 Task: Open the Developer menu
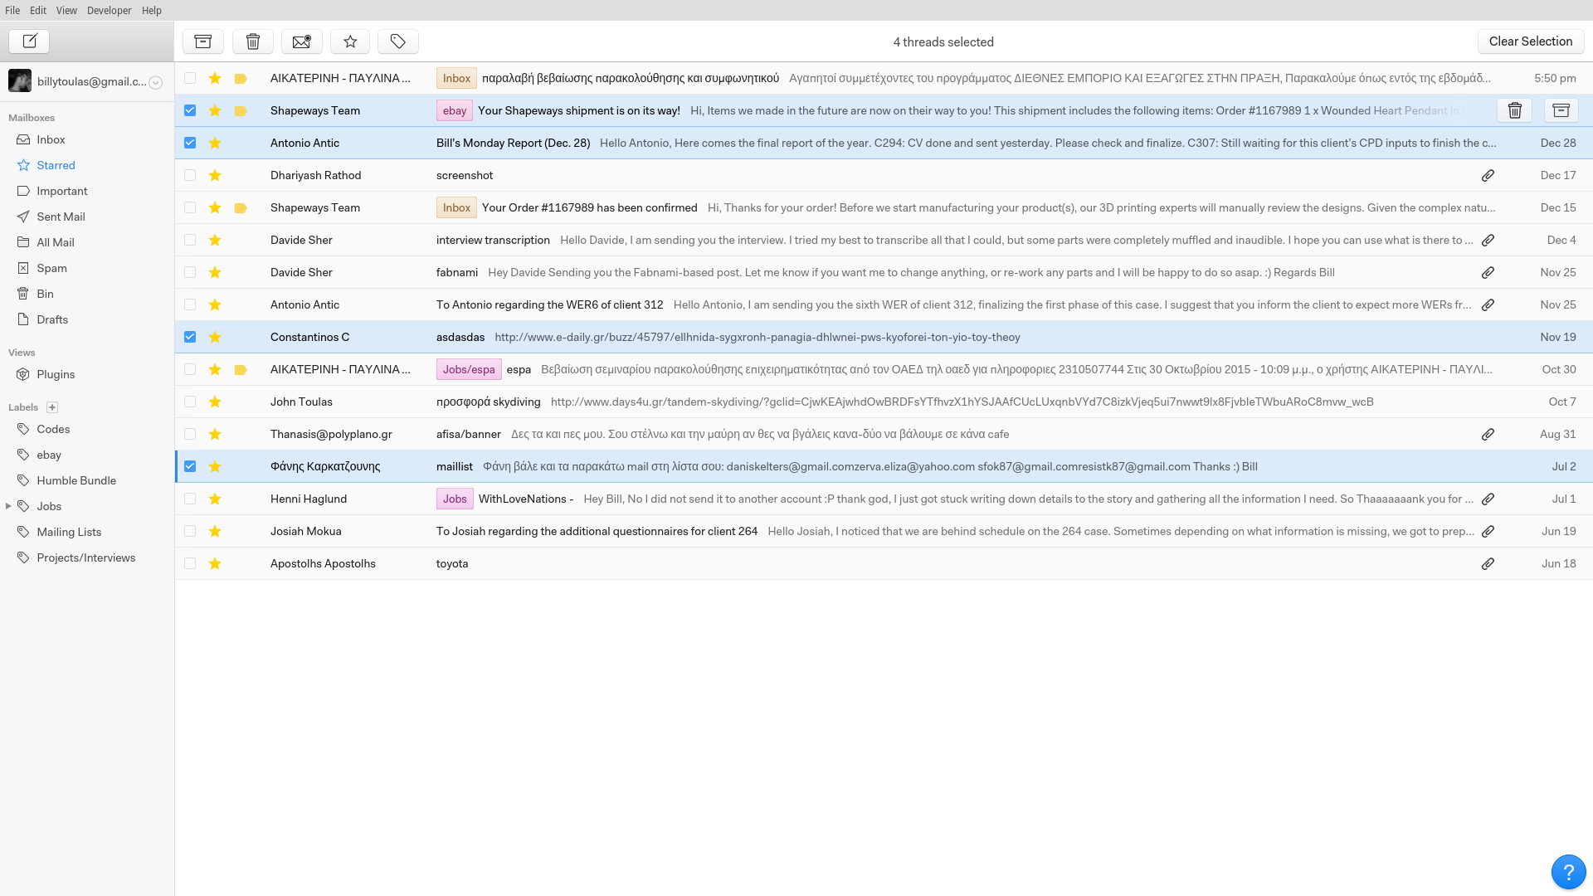(x=110, y=10)
